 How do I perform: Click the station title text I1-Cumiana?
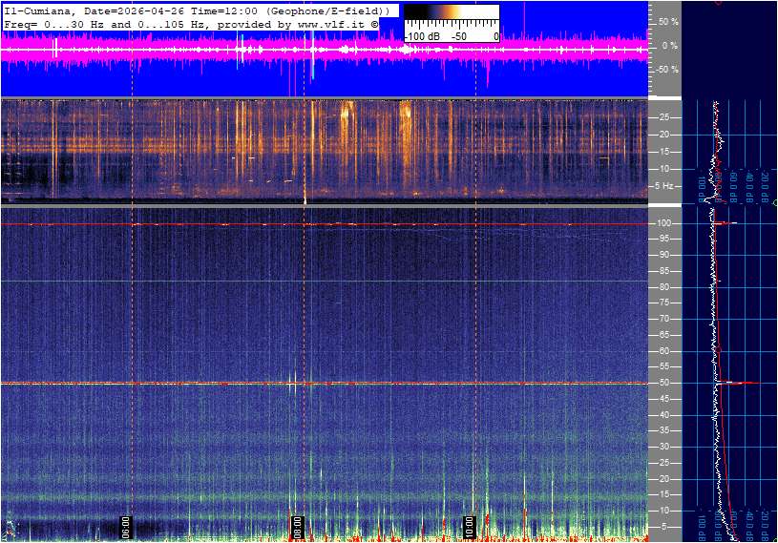[36, 10]
